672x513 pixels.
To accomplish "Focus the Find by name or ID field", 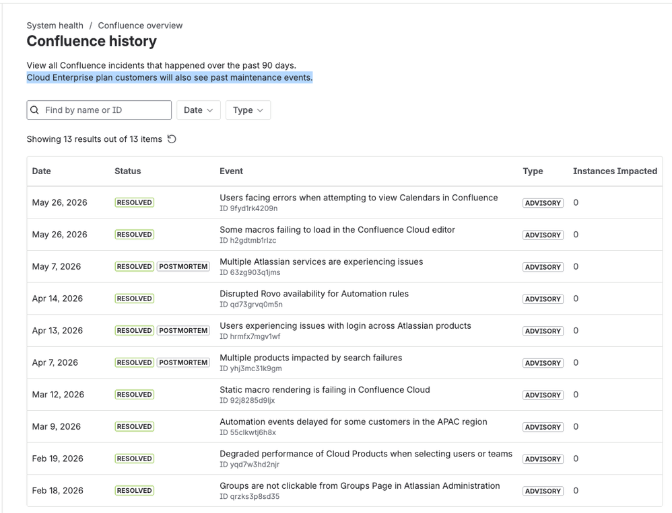I will pyautogui.click(x=99, y=110).
